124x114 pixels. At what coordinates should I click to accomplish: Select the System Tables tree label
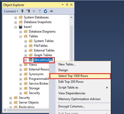pyautogui.click(x=44, y=41)
